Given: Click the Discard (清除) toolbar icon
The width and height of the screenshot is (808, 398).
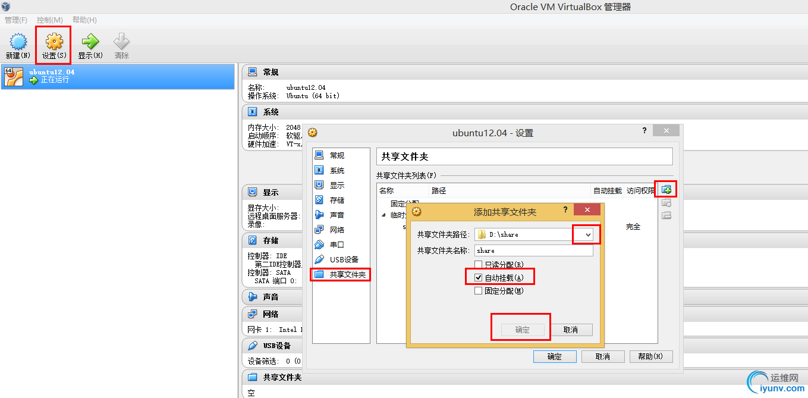Looking at the screenshot, I should coord(121,42).
